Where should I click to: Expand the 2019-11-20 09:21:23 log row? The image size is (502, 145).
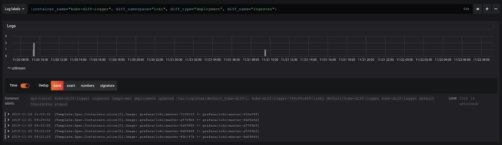pos(8,137)
